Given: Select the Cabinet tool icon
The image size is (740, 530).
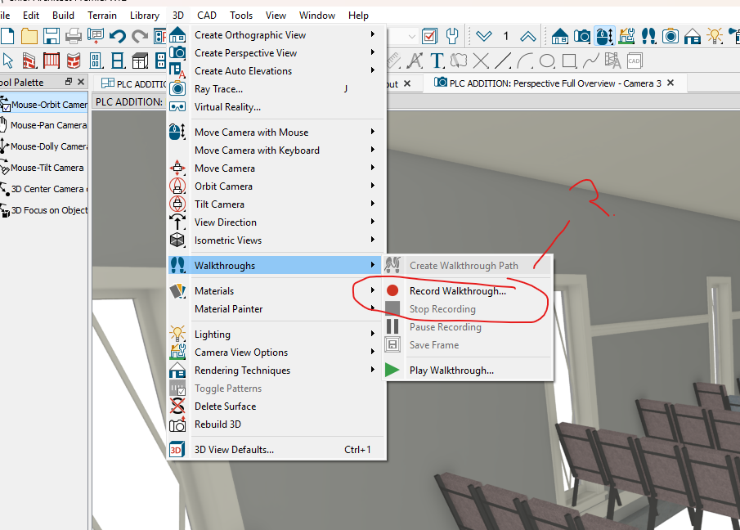Looking at the screenshot, I should (140, 61).
